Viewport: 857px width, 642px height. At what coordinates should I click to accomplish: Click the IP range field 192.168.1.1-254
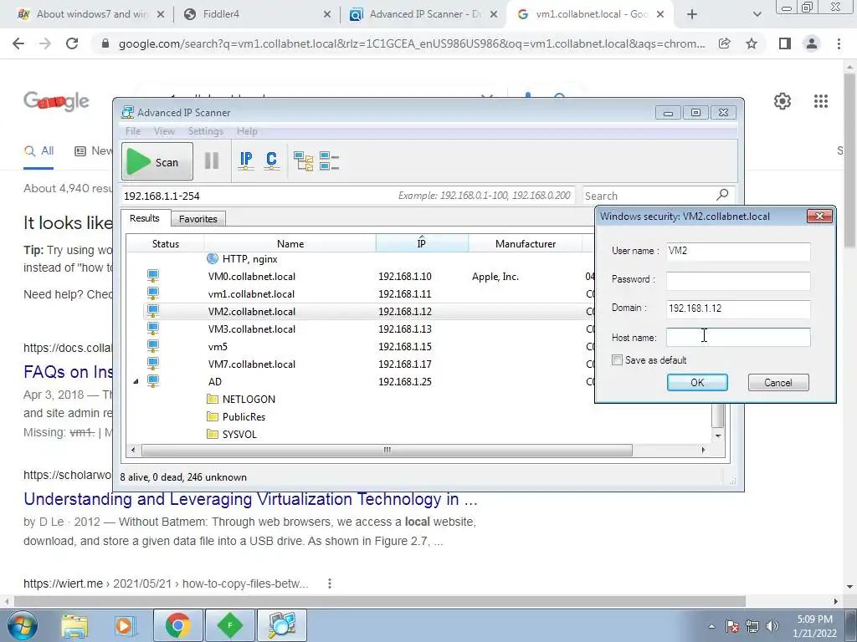coord(347,196)
